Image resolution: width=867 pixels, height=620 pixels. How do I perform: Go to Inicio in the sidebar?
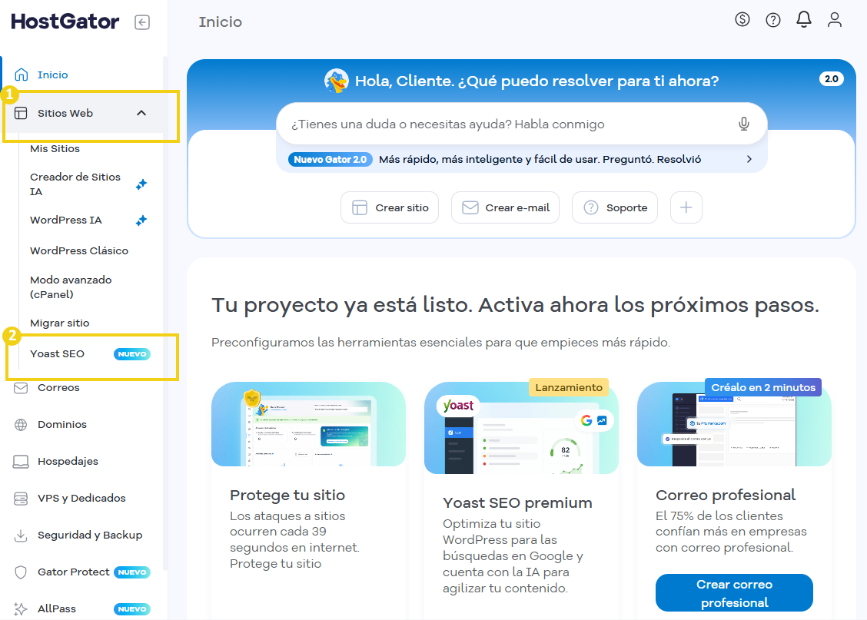point(52,75)
